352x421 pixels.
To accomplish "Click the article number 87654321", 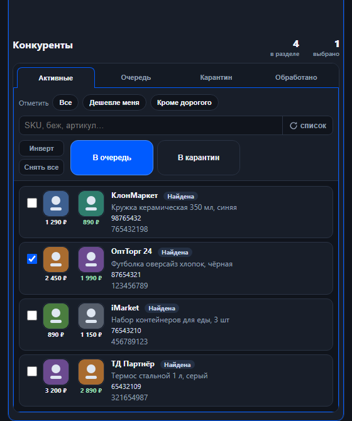I will 126,275.
